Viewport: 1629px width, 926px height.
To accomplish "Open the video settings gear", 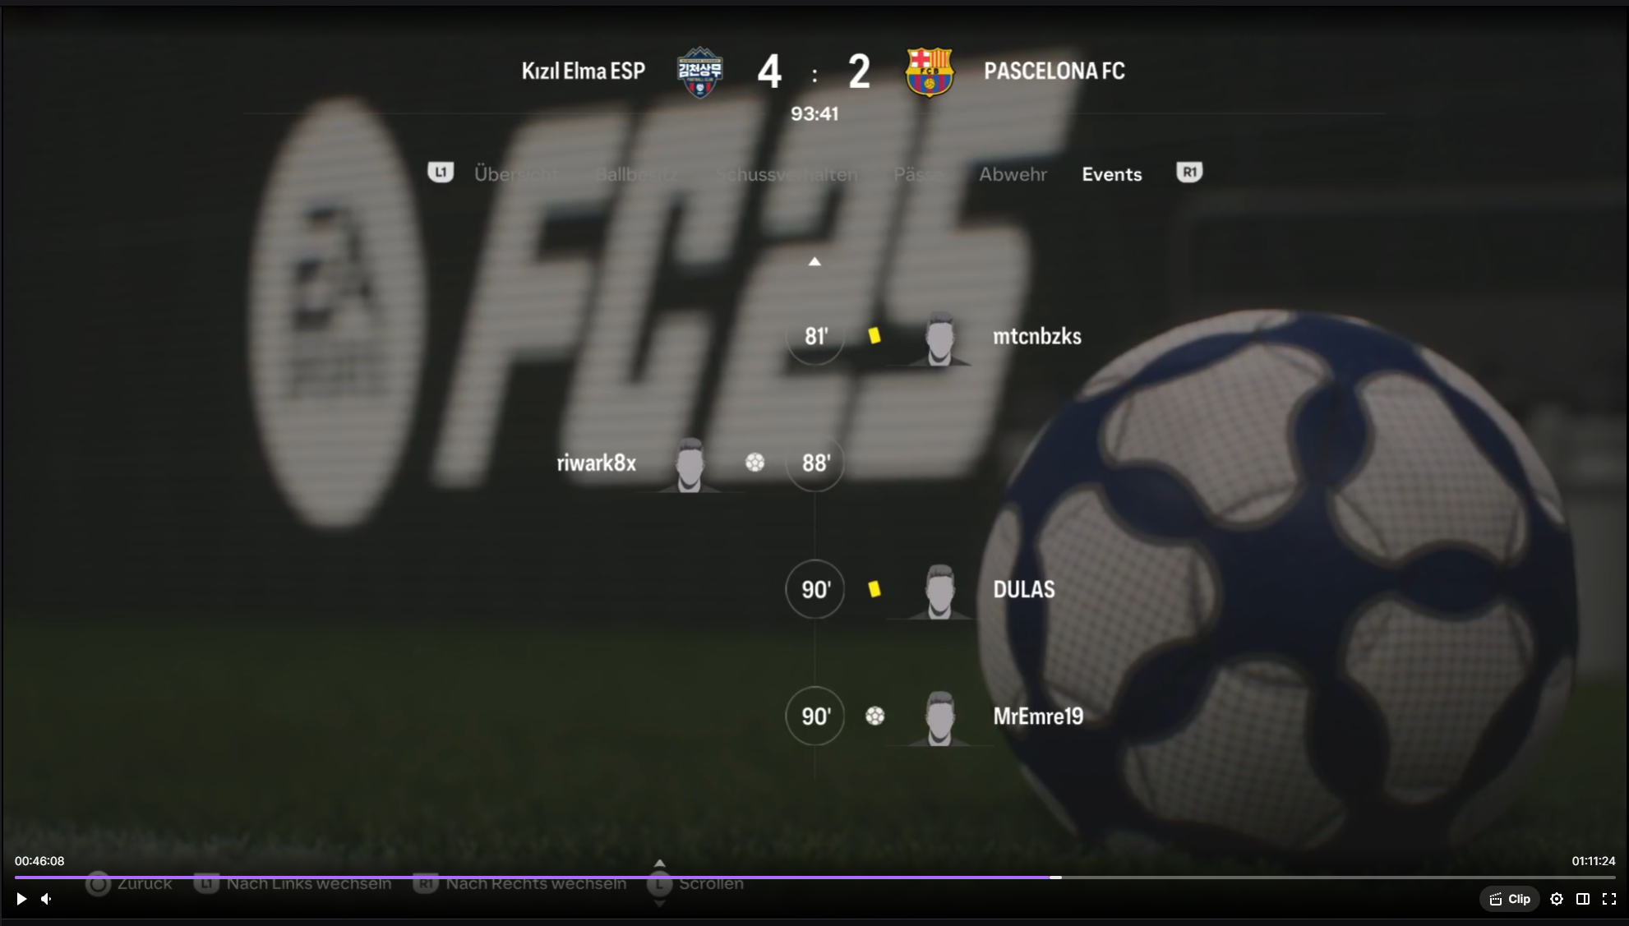I will 1557,899.
